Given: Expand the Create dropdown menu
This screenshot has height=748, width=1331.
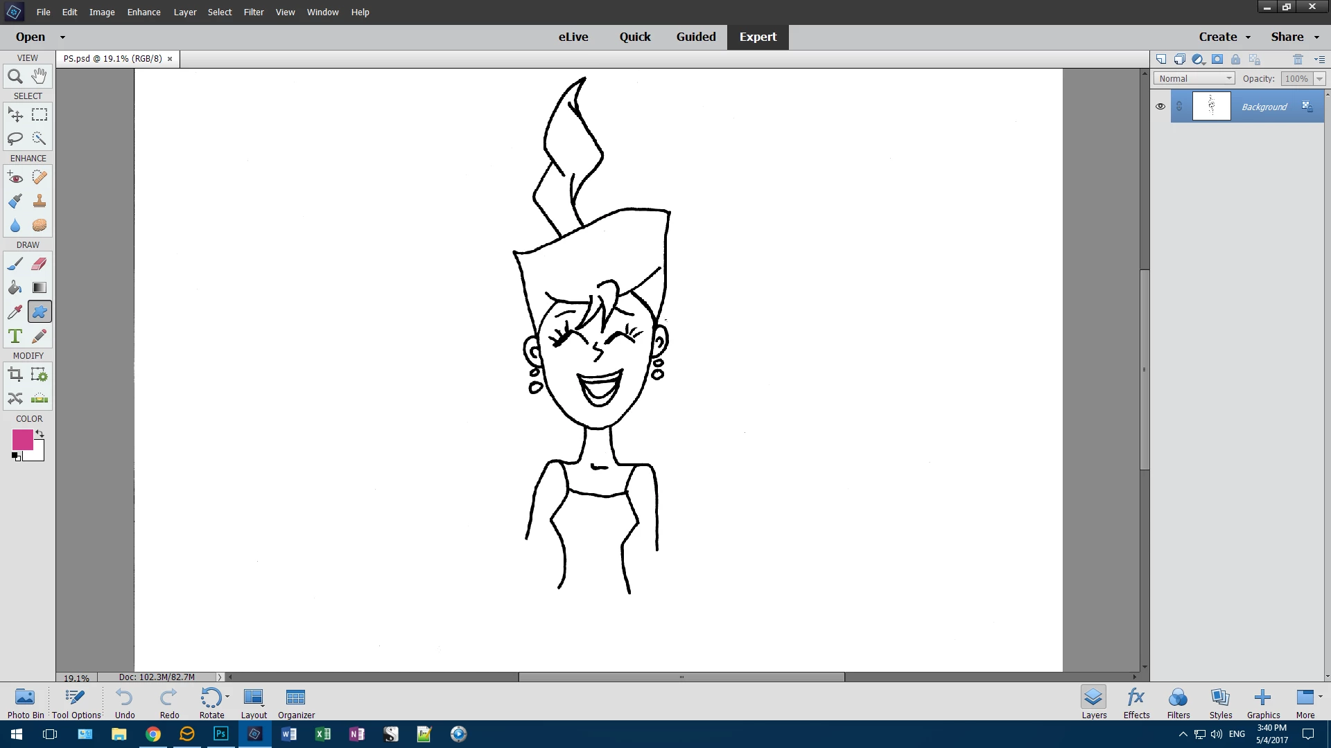Looking at the screenshot, I should (1224, 37).
